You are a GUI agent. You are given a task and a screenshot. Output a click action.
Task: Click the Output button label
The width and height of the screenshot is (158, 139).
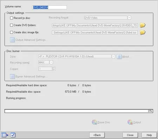[x=137, y=122]
